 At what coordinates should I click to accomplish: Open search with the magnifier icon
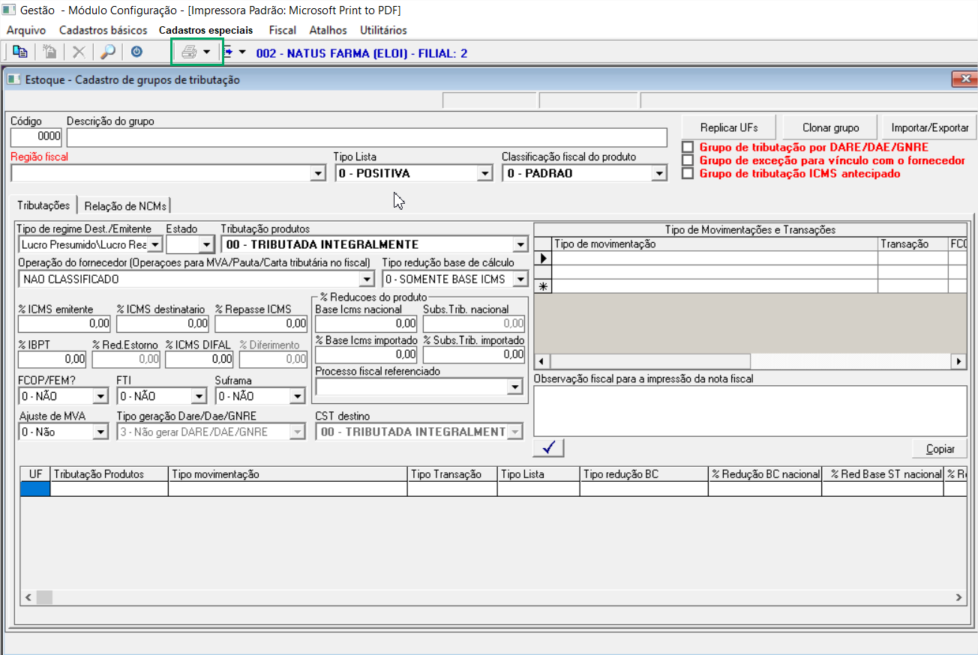(x=108, y=52)
